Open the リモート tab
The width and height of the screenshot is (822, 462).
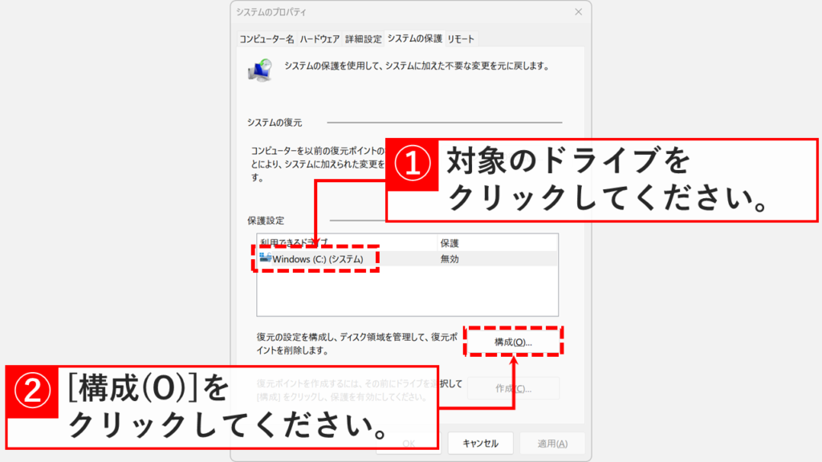(463, 38)
